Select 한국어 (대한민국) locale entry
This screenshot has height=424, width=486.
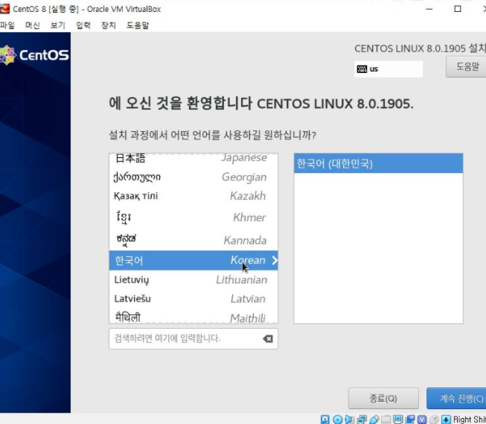(378, 163)
